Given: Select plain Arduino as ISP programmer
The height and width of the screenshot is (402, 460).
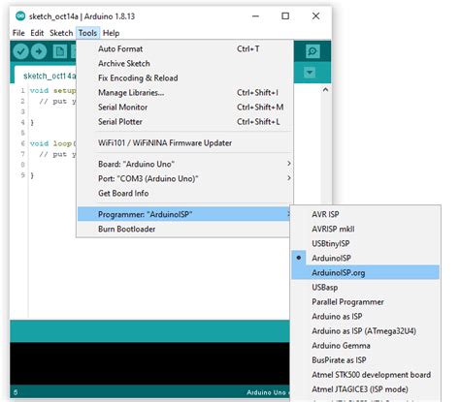Looking at the screenshot, I should click(366, 316).
